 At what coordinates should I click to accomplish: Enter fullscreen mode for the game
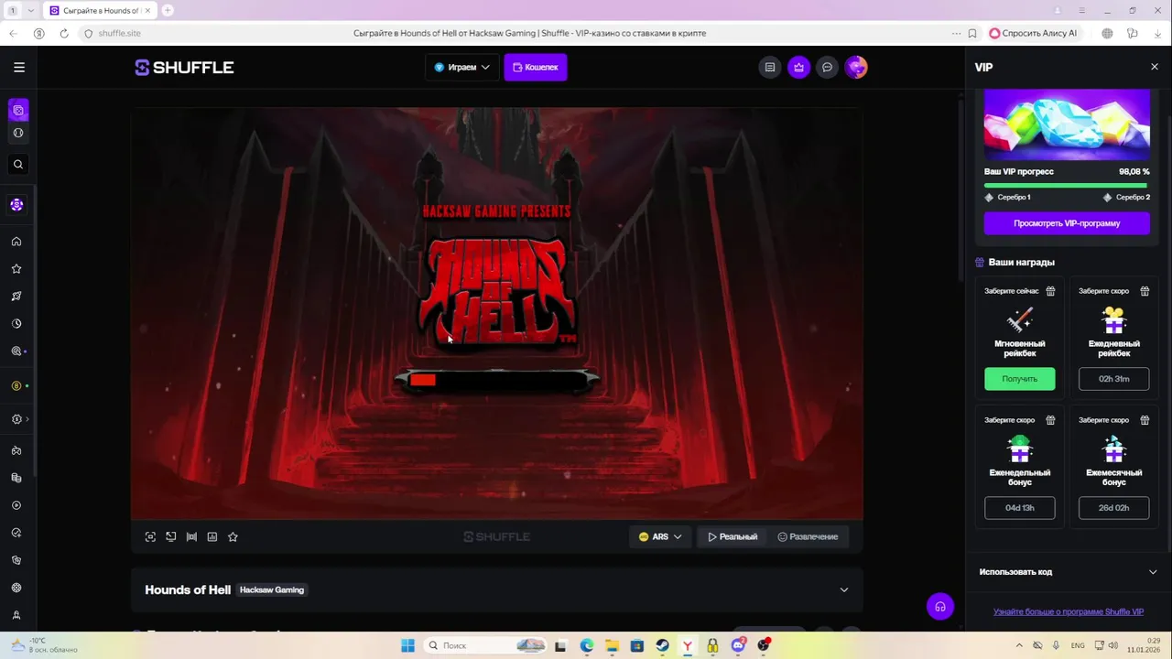tap(150, 537)
